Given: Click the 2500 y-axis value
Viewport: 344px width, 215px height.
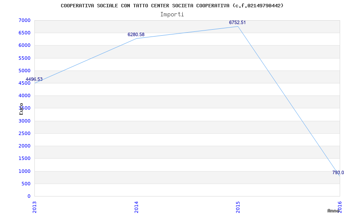Looking at the screenshot, I should (25, 133).
